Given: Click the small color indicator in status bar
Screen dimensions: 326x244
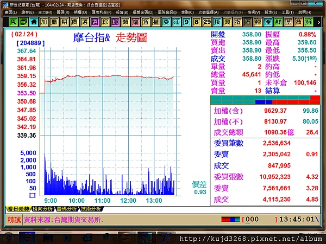Looking at the screenshot, I should 230,219.
